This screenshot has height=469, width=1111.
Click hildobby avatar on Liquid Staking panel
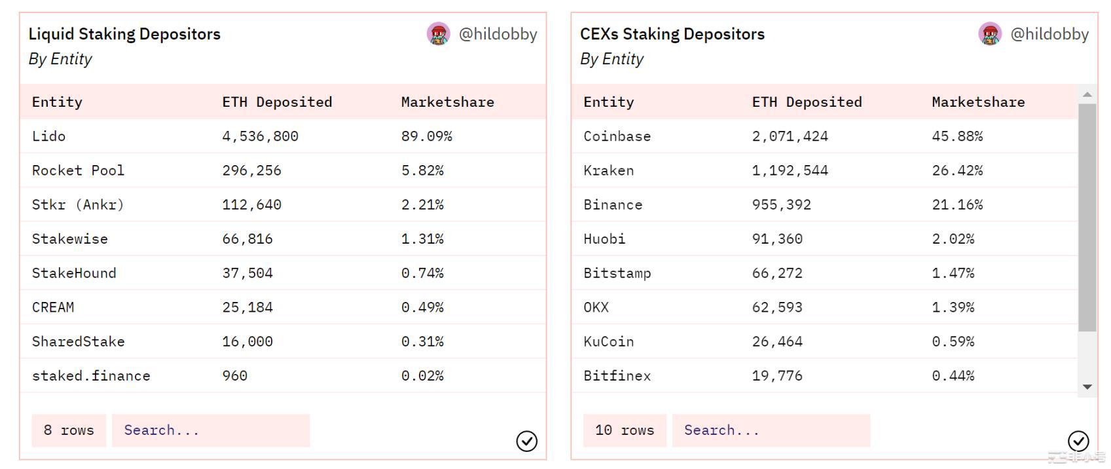tap(438, 34)
